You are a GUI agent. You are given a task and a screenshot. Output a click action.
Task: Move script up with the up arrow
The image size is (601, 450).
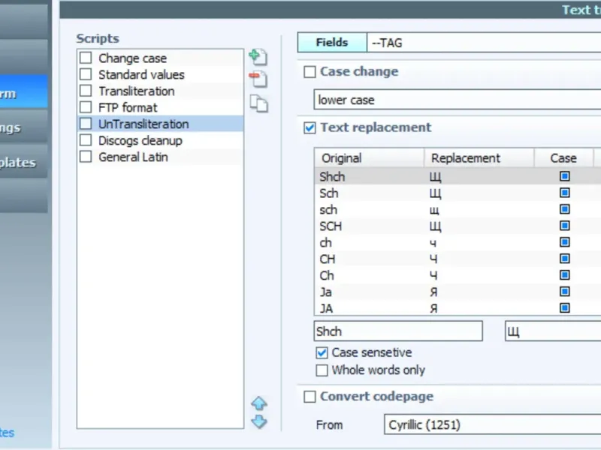[259, 404]
